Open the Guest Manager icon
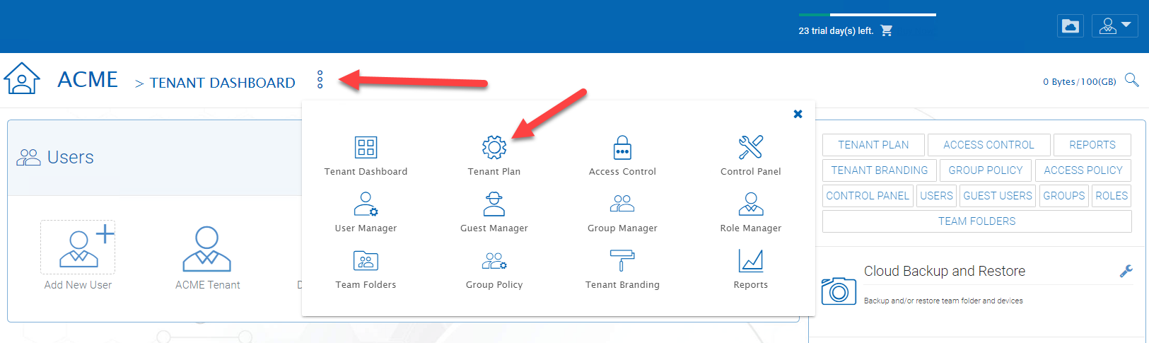1149x343 pixels. (494, 204)
